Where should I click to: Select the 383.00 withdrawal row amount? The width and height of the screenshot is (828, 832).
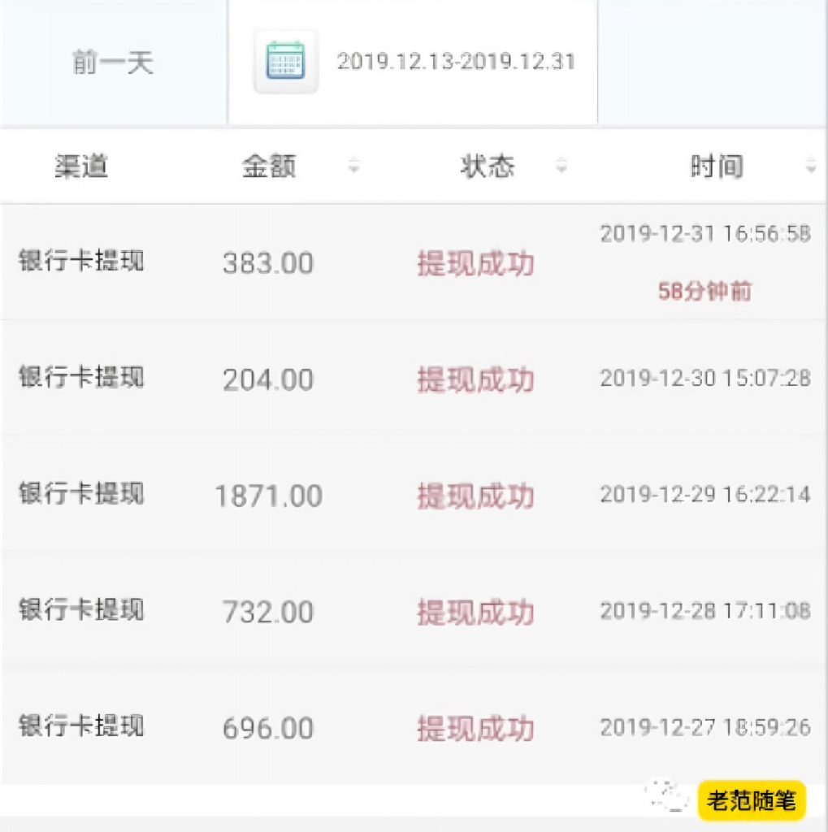[x=268, y=263]
